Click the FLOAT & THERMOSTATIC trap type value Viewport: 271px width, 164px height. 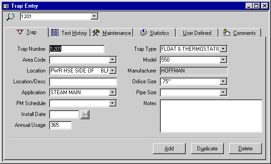pos(190,49)
